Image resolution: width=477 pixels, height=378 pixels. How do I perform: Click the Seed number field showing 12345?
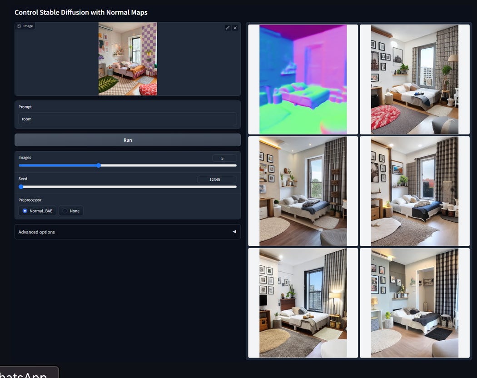point(217,179)
